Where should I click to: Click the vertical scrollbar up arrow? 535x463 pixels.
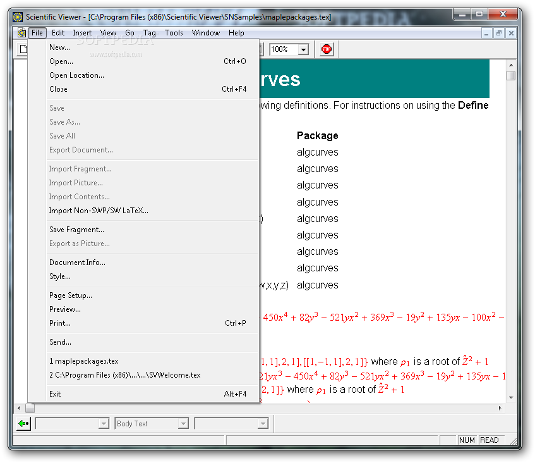[511, 65]
